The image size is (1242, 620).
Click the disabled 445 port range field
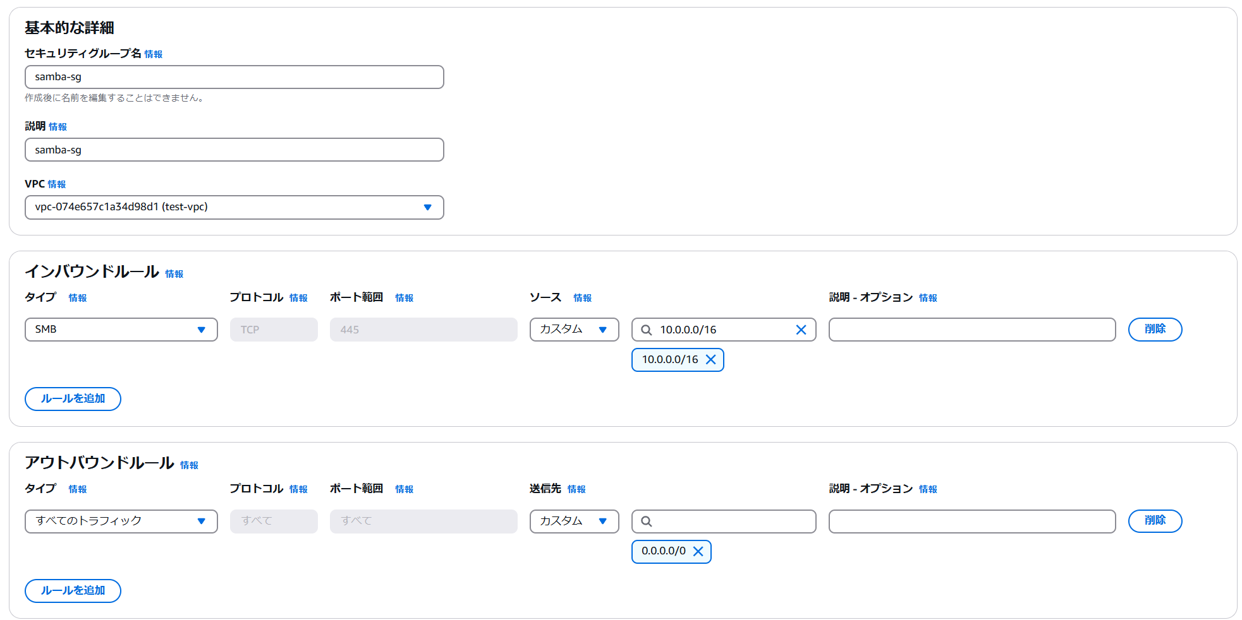423,330
